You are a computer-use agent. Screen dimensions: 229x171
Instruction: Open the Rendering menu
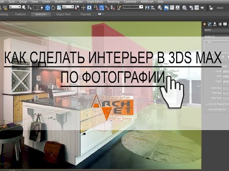[114, 2]
